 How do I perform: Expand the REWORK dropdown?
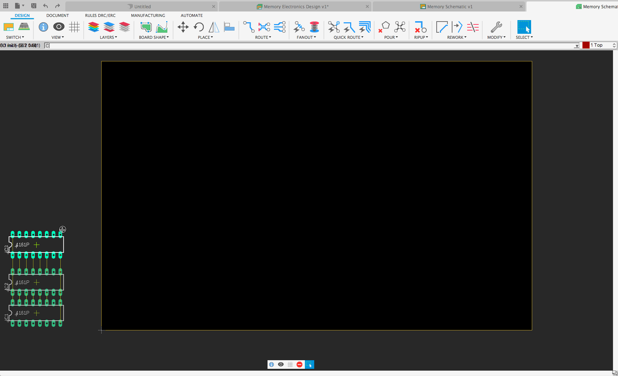click(x=457, y=37)
